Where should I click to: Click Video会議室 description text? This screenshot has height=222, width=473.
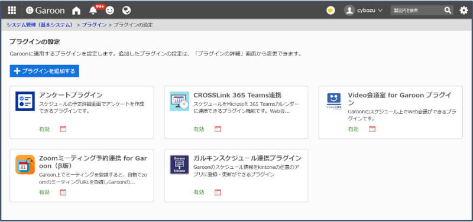click(x=402, y=115)
